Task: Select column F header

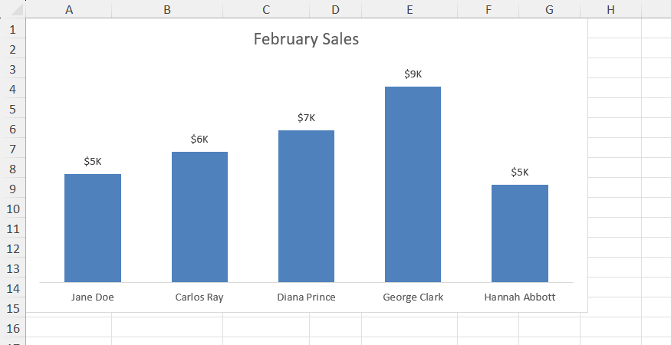Action: click(x=488, y=9)
